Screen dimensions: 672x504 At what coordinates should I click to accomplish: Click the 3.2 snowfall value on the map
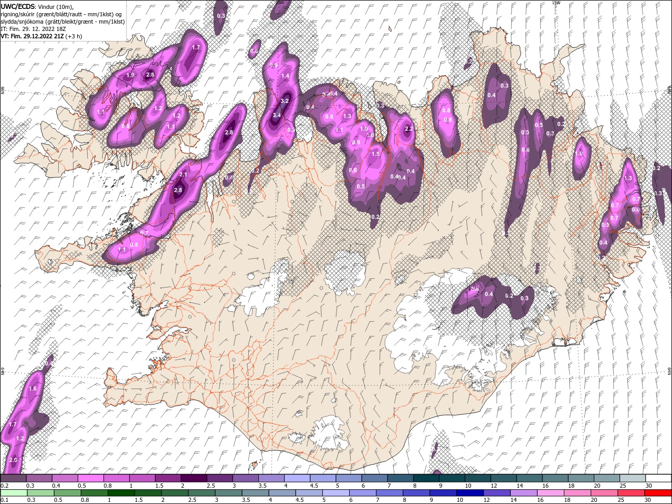click(x=285, y=101)
